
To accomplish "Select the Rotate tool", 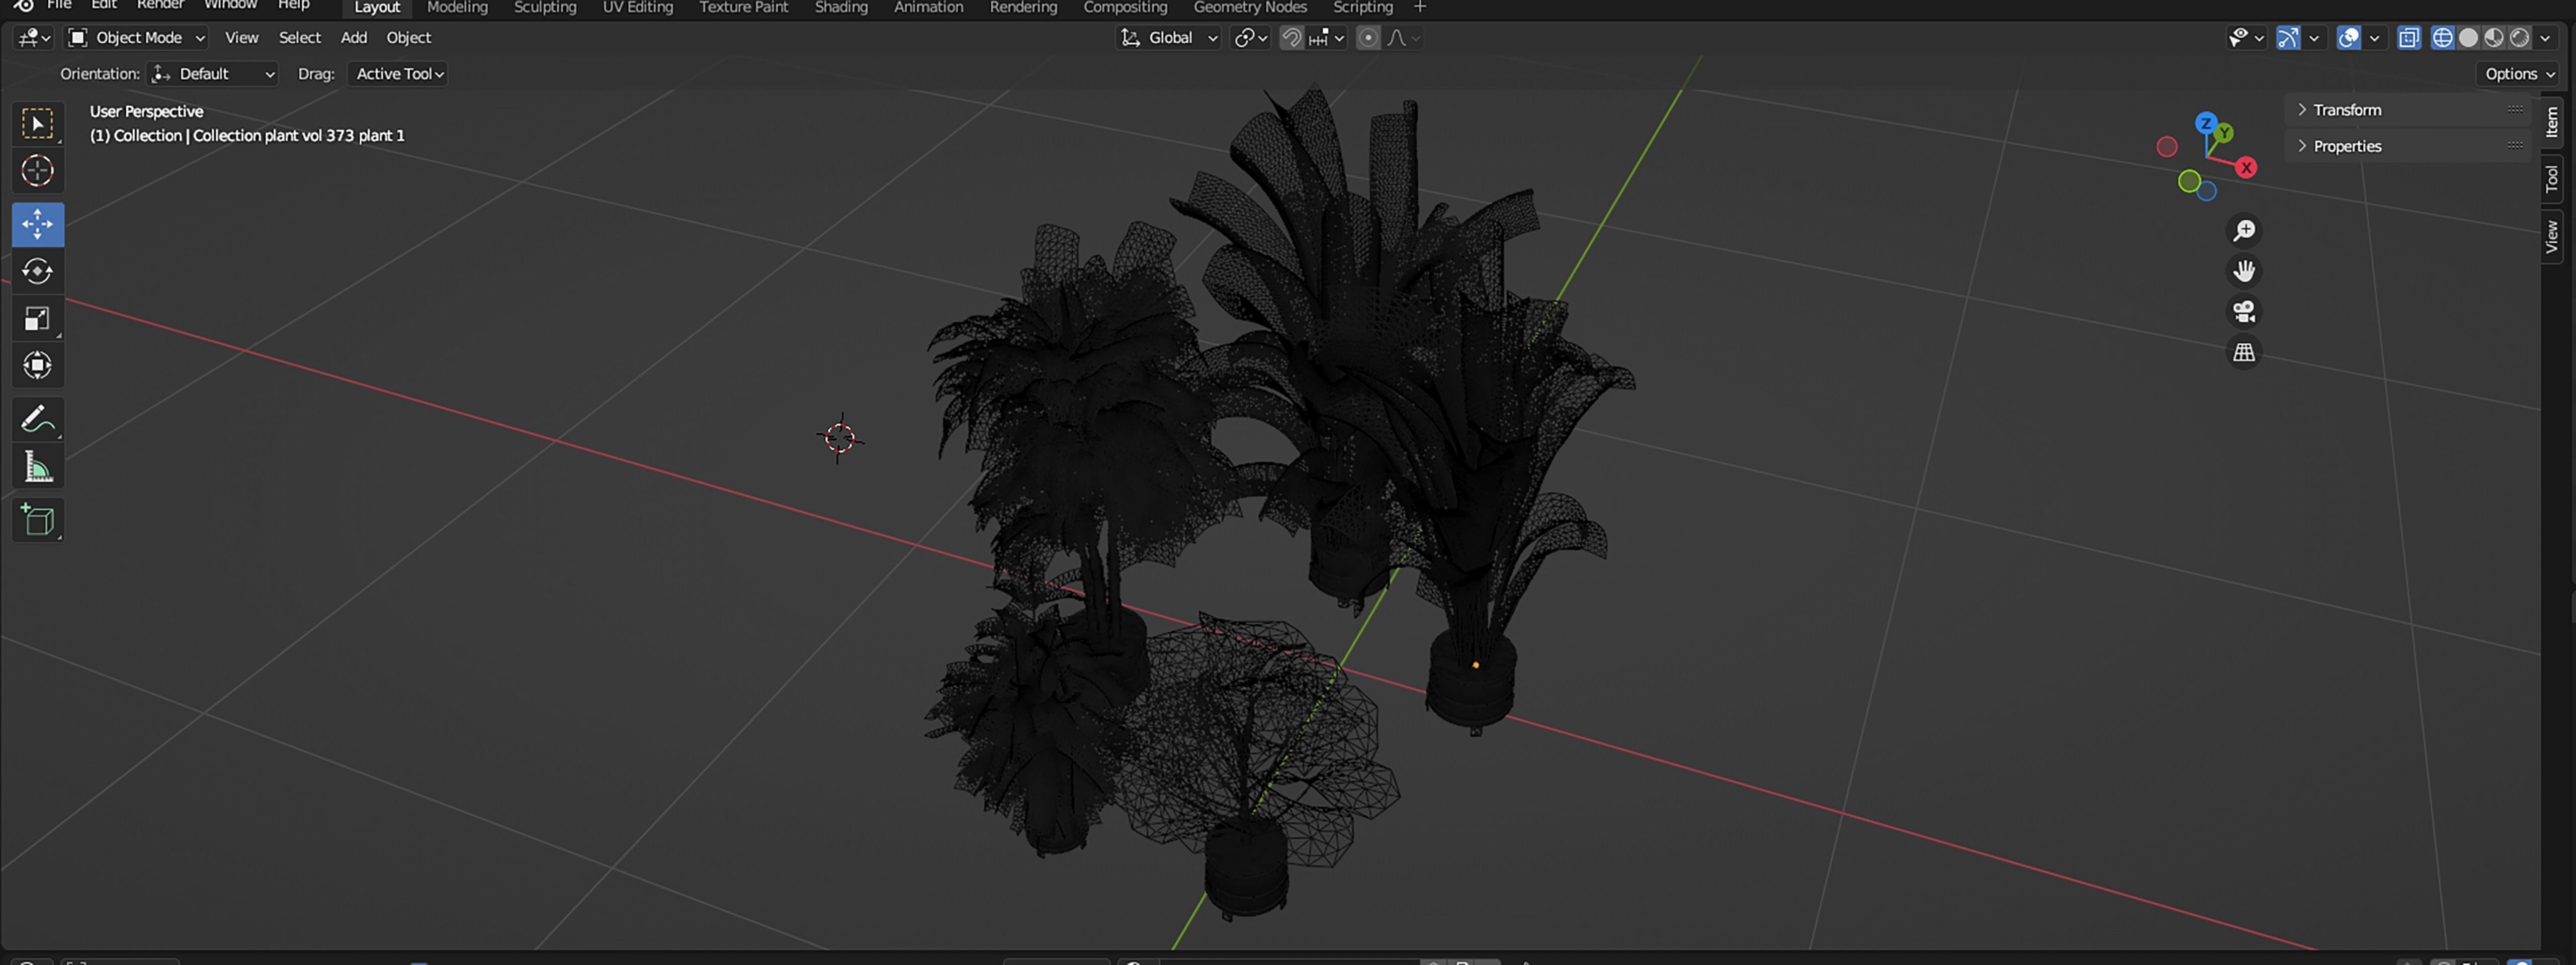I will click(38, 272).
